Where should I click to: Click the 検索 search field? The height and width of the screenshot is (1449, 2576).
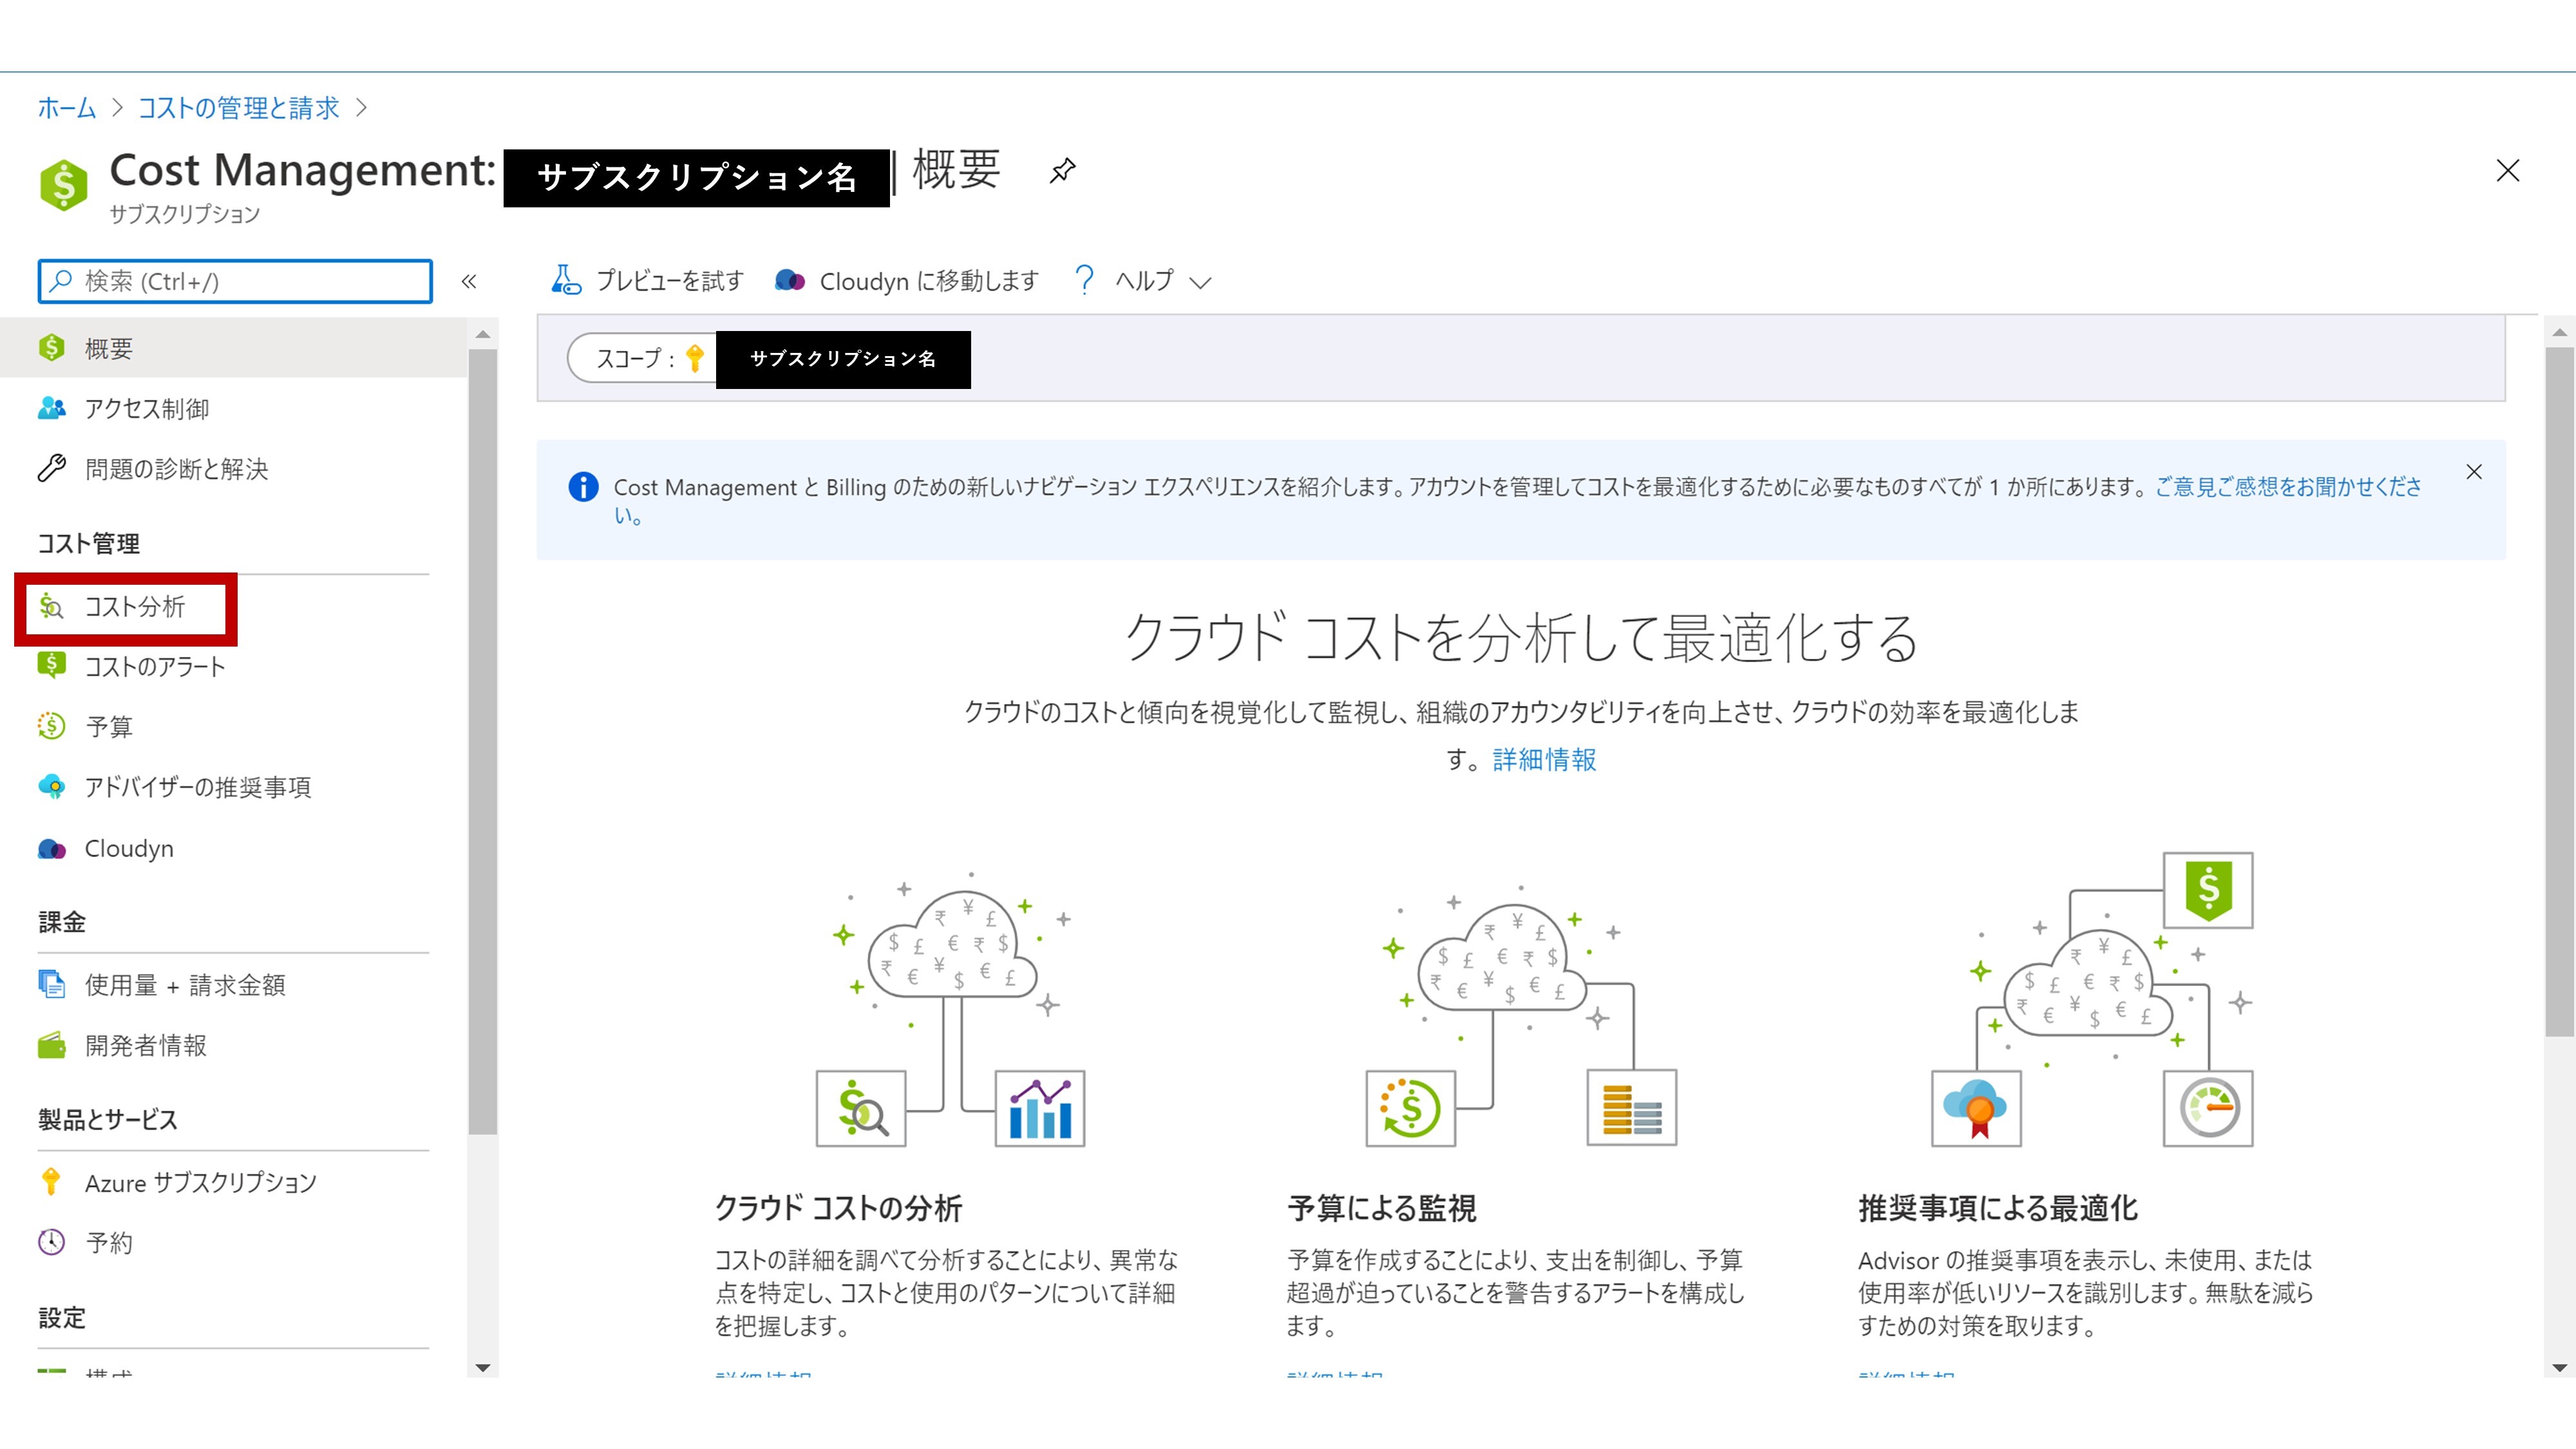pyautogui.click(x=235, y=281)
